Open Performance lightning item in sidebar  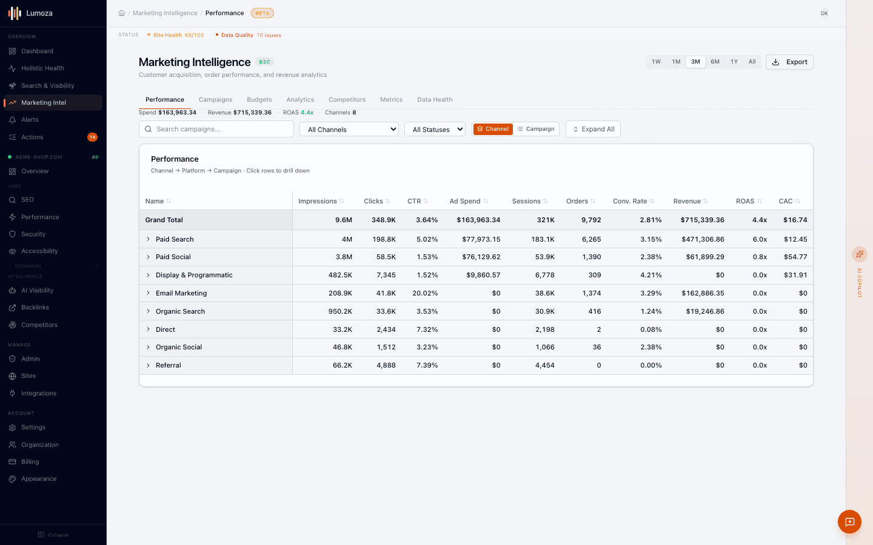point(53,217)
